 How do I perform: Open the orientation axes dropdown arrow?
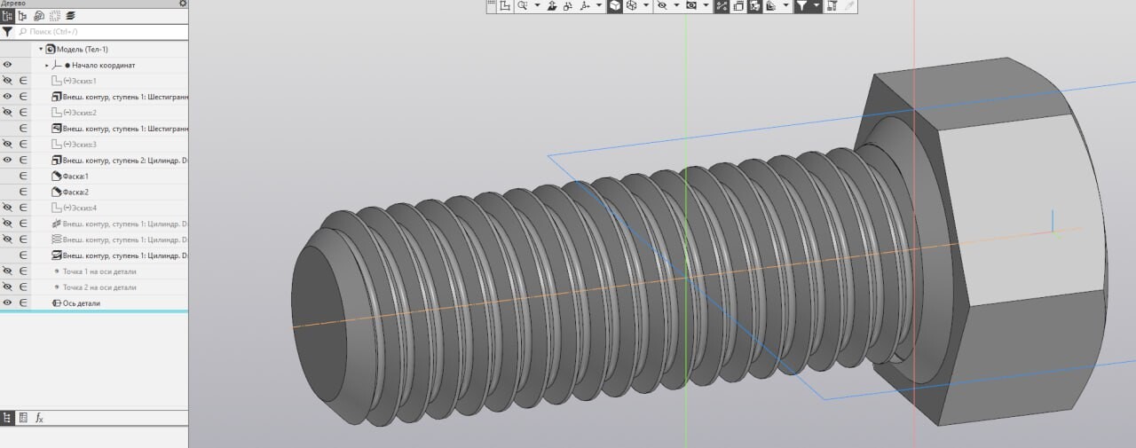click(599, 5)
